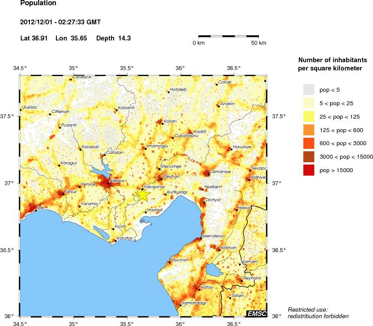Select the Imamoglu town label

pyautogui.click(x=157, y=146)
